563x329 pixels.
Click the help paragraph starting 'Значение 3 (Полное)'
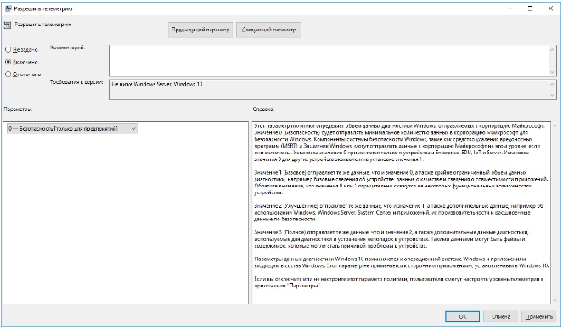[391, 239]
